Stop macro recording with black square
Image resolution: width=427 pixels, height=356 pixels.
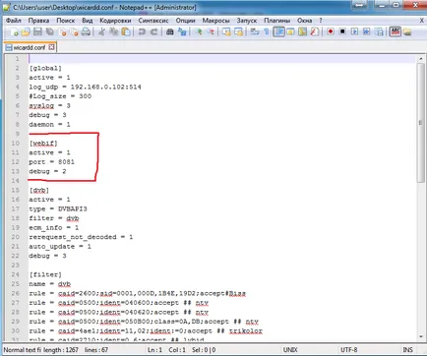(x=342, y=31)
